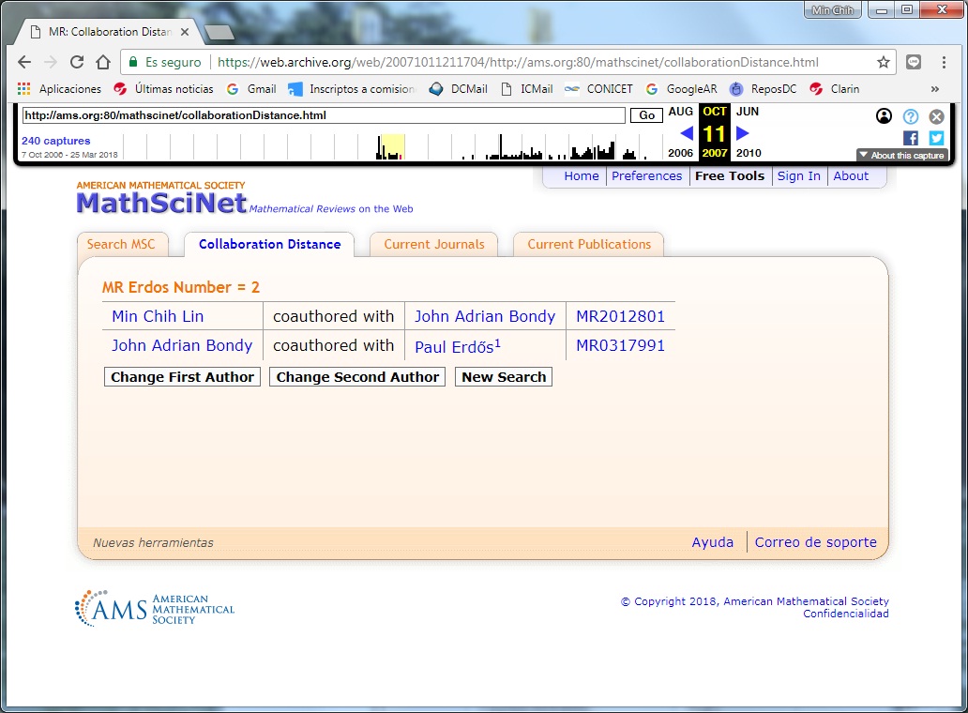968x713 pixels.
Task: Open the Wayback user account icon
Action: coord(884,116)
